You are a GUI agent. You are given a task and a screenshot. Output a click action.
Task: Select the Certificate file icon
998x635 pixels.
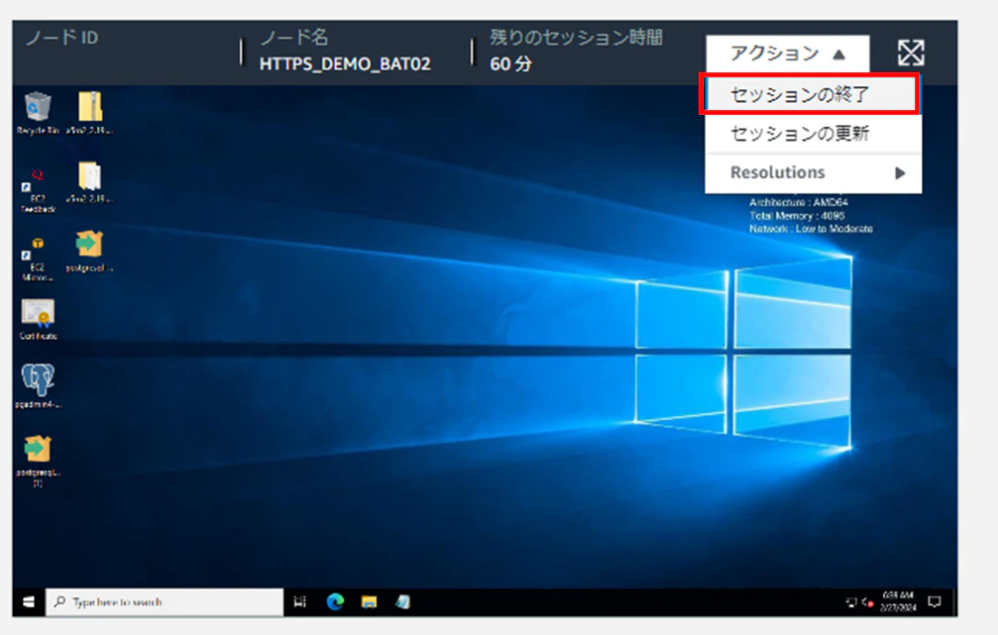click(x=38, y=314)
